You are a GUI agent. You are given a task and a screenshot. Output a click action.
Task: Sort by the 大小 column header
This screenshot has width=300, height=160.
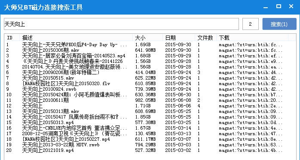(148, 38)
